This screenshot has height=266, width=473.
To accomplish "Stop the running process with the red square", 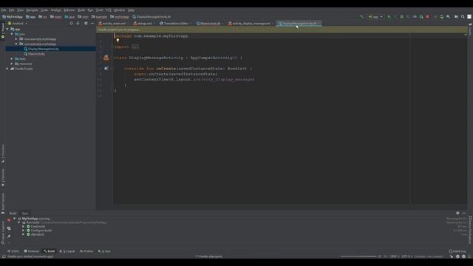I will [x=427, y=17].
